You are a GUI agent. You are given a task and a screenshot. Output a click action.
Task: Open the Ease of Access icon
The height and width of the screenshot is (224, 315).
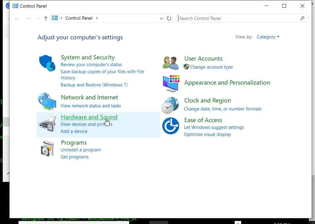(170, 126)
